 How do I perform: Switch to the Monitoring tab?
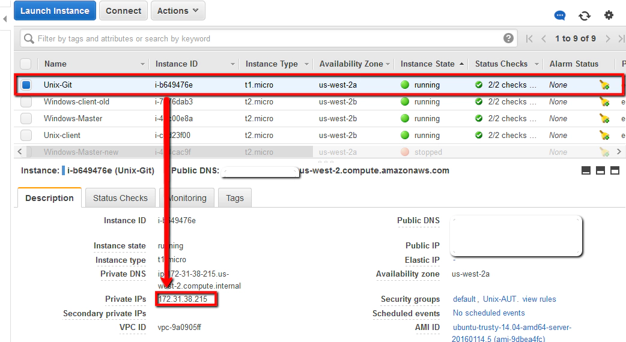coord(187,198)
